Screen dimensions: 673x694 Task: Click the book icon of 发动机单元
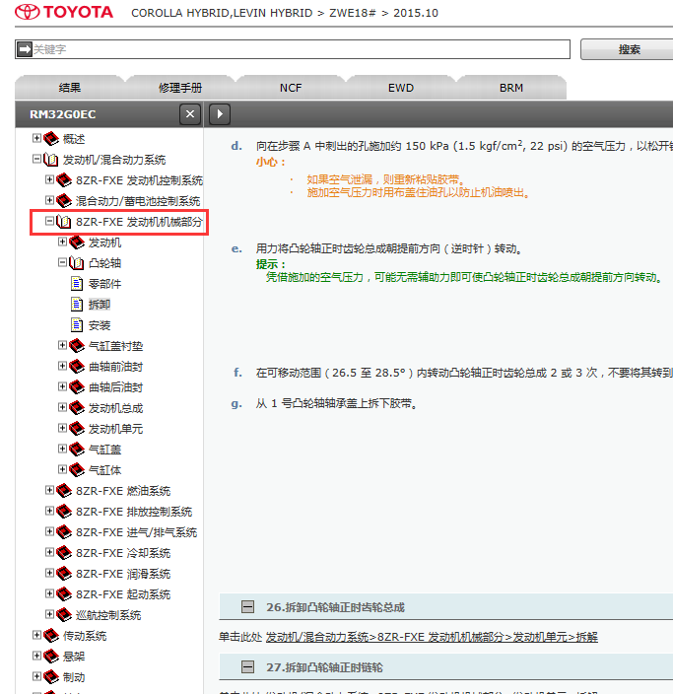[77, 429]
